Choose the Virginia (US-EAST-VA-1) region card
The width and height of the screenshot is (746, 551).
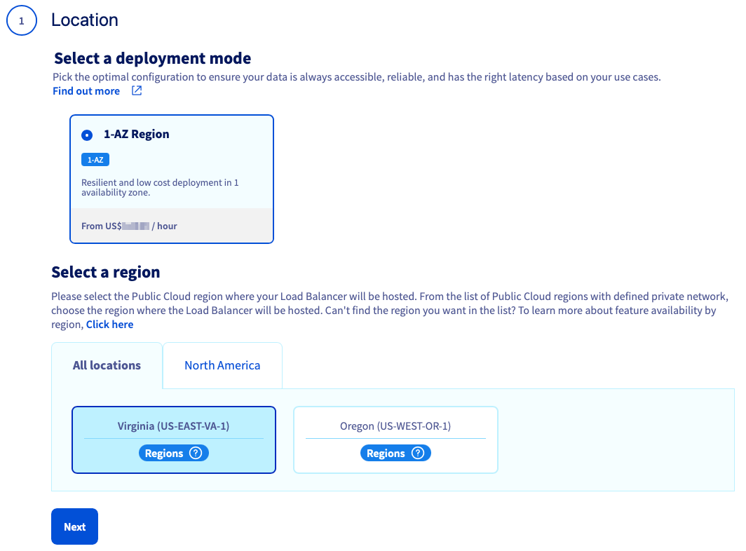pos(174,440)
